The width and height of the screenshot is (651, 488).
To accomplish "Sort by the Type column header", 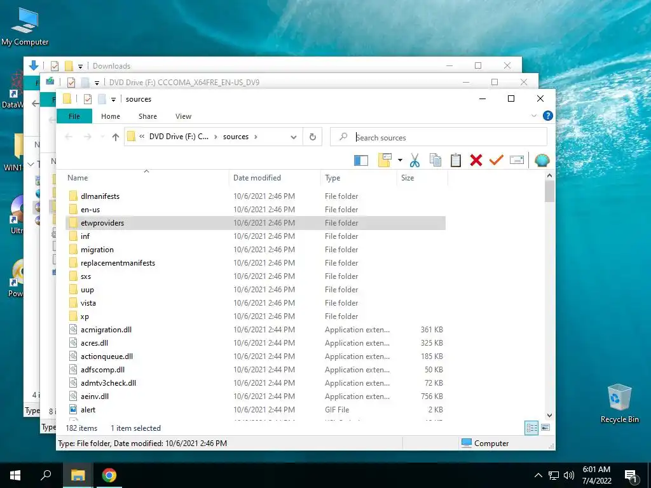I will [x=359, y=178].
